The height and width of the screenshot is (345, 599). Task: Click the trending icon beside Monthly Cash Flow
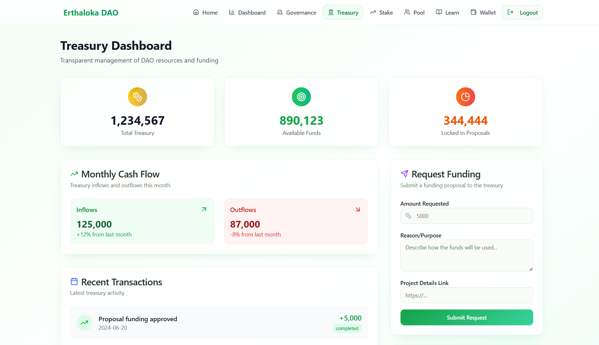point(74,174)
